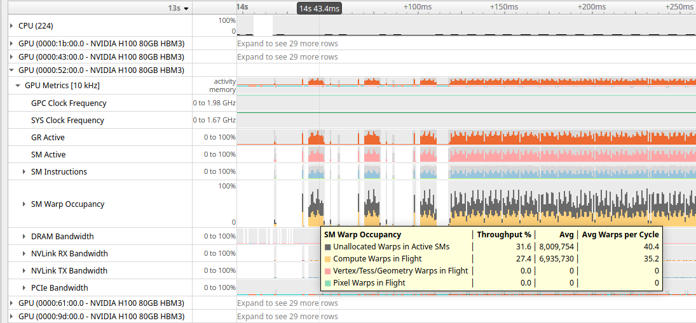This screenshot has height=323, width=696.
Task: Select GPC Clock Frequency row label
Action: 69,103
